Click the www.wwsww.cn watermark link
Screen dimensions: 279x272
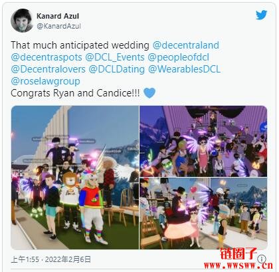click(238, 265)
